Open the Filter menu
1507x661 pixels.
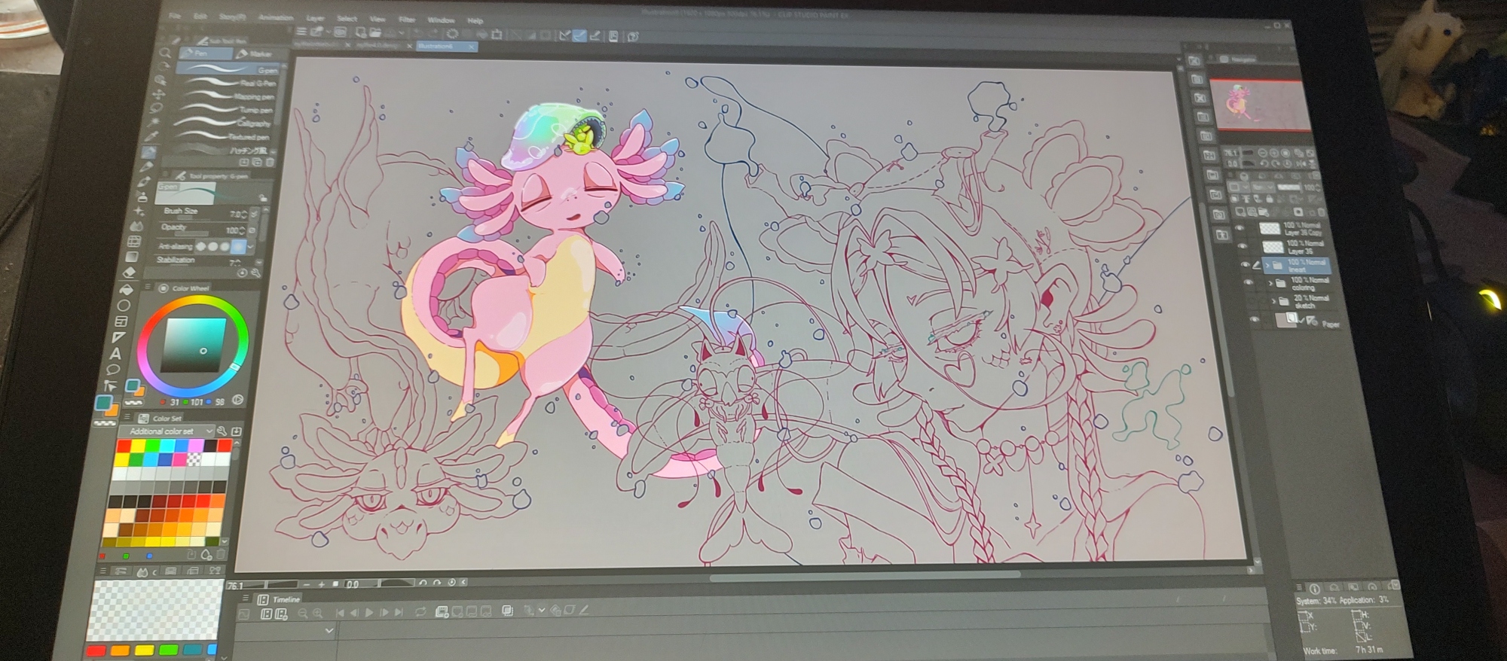(x=407, y=20)
